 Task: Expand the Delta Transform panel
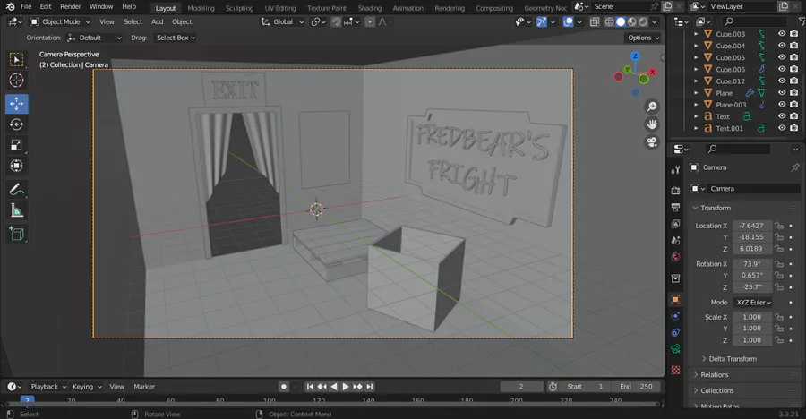coord(733,359)
